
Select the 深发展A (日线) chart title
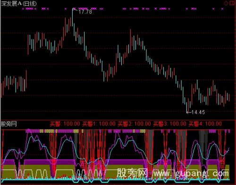click(x=19, y=3)
